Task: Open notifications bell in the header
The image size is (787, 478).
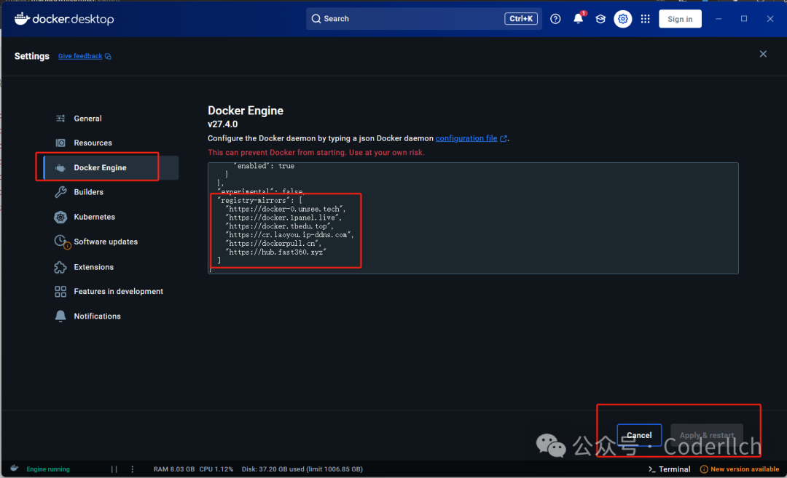Action: pos(578,19)
